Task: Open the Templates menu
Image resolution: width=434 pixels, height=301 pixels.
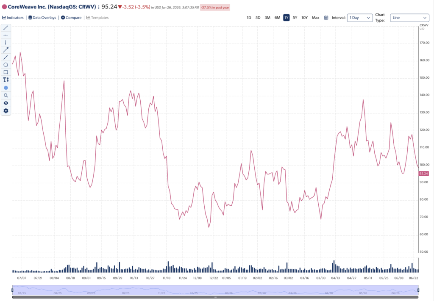Action: point(97,18)
